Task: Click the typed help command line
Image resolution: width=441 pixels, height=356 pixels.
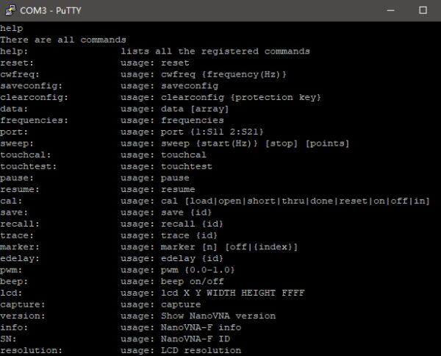Action: point(12,29)
